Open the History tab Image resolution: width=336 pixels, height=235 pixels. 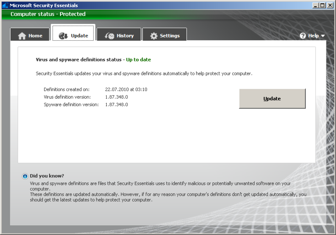(119, 34)
